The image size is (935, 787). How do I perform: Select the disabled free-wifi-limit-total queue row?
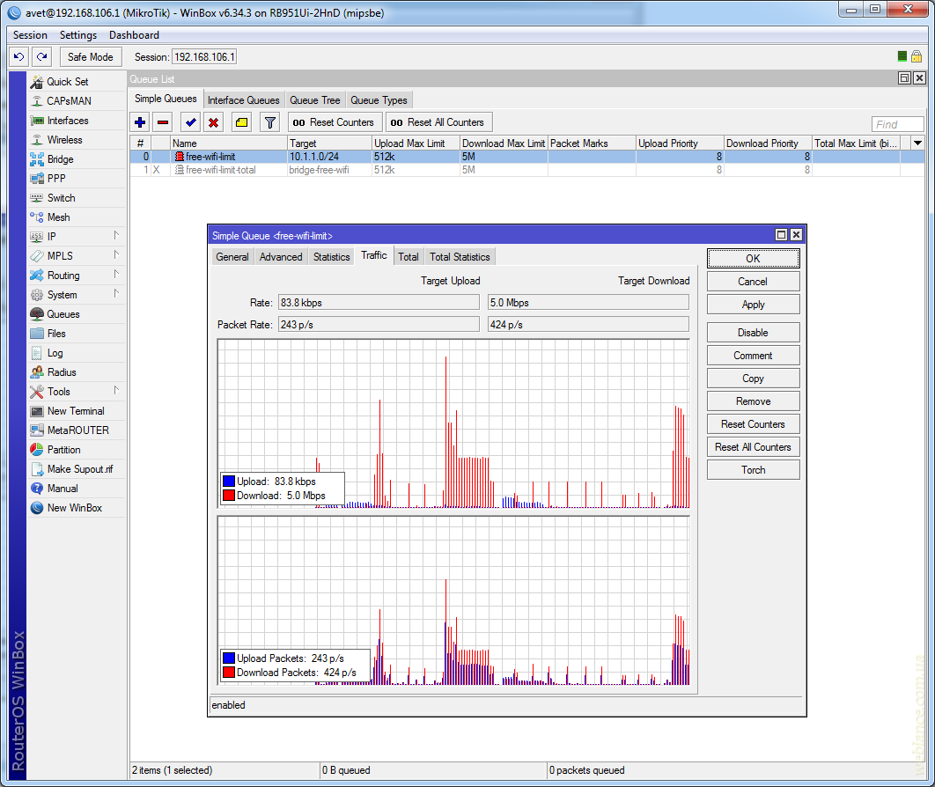[x=220, y=170]
